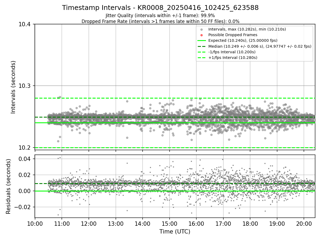Click the red dot marker in the legend
Screen dimensions: 321x241
202,35
